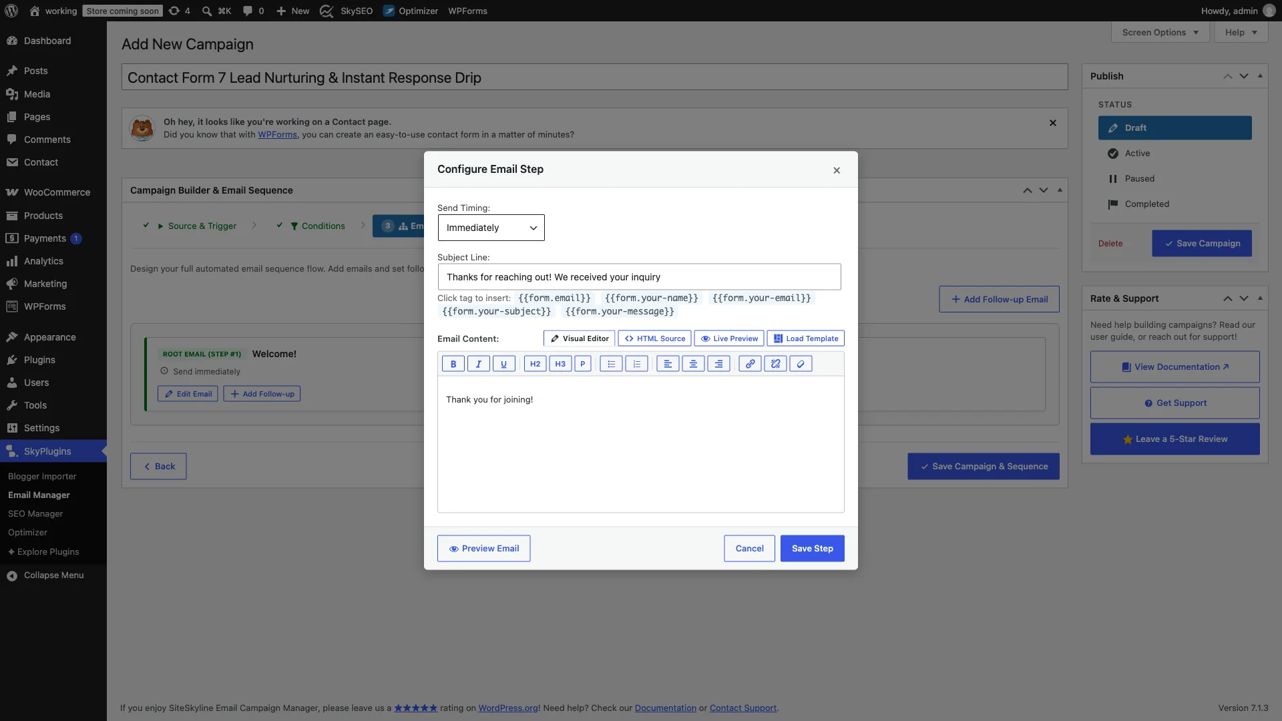The image size is (1282, 721).
Task: Switch to Visual Editor tab
Action: click(x=579, y=338)
